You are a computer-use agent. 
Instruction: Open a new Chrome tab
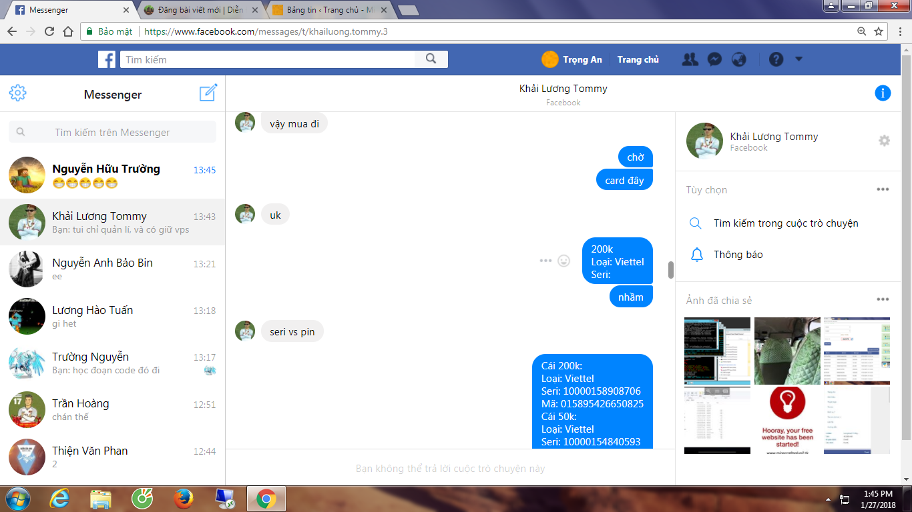click(408, 10)
